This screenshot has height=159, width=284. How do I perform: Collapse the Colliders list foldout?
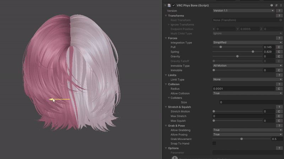tap(169, 98)
